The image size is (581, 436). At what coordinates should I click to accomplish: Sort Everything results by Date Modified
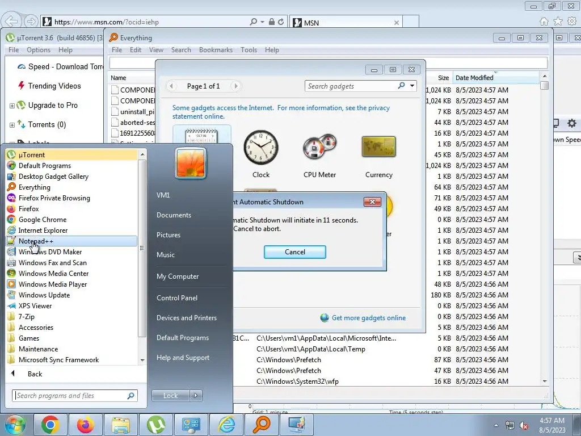(x=495, y=77)
